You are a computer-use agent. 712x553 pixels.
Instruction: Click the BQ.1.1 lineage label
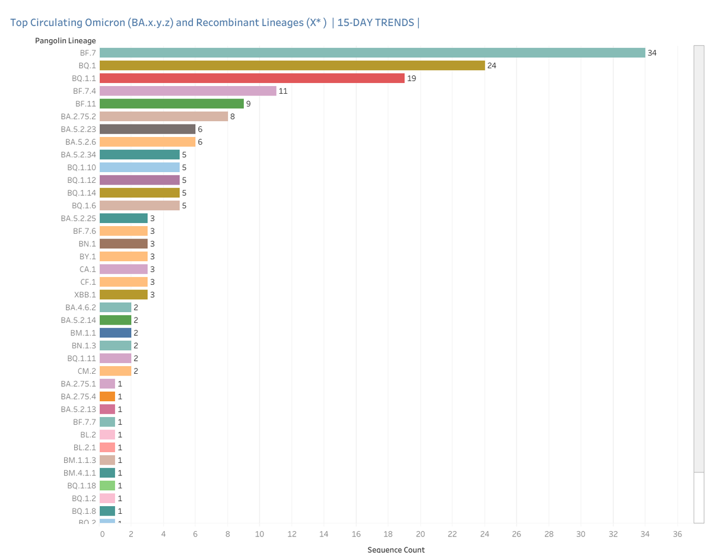click(x=84, y=78)
